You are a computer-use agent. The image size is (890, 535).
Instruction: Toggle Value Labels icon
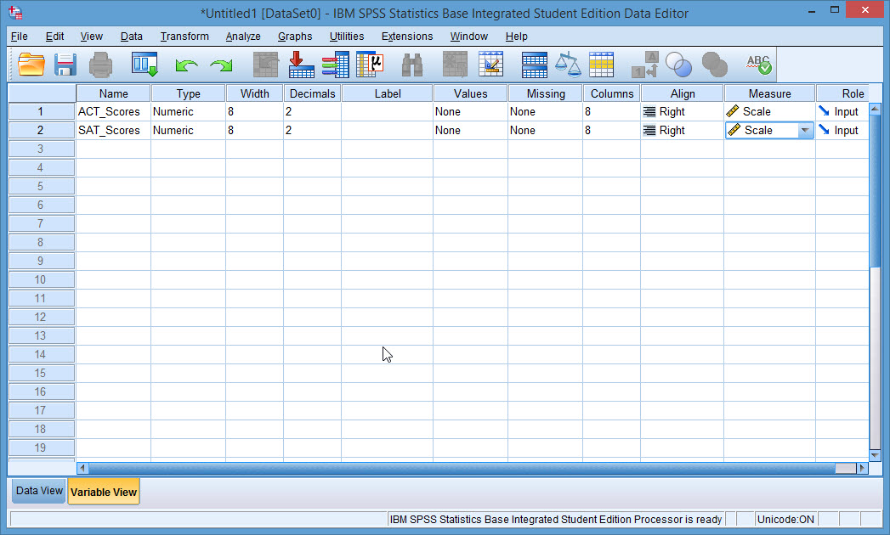coord(645,65)
